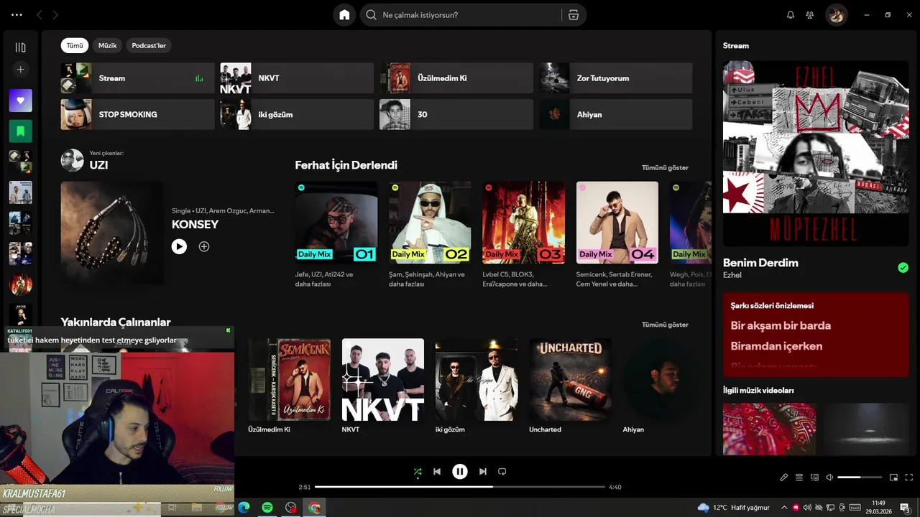This screenshot has height=517, width=920.
Task: Open the Stream playlist shortcut
Action: (x=137, y=78)
